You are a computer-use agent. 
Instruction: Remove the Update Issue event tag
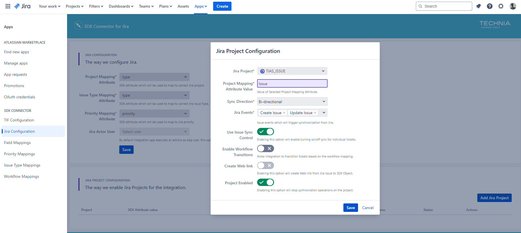(x=315, y=113)
